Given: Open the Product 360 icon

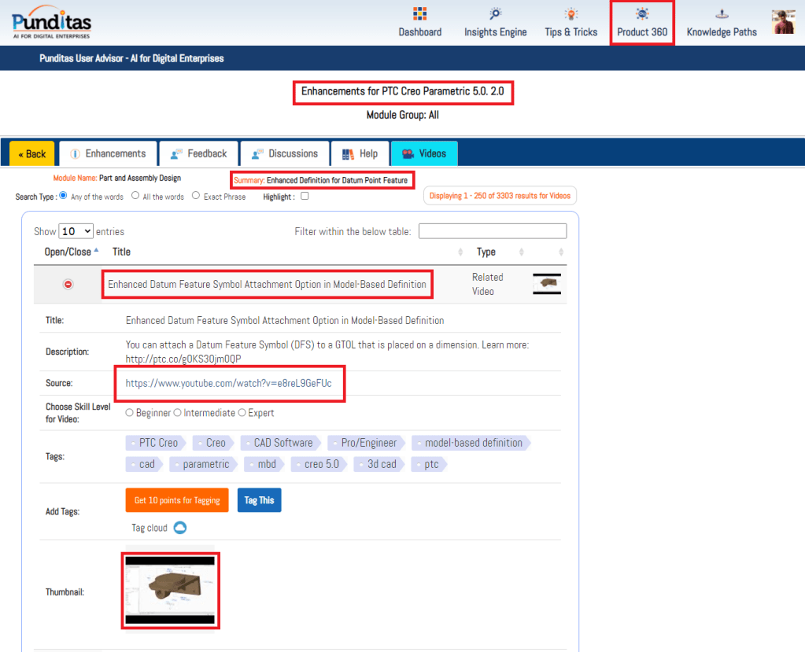Looking at the screenshot, I should coord(642,14).
